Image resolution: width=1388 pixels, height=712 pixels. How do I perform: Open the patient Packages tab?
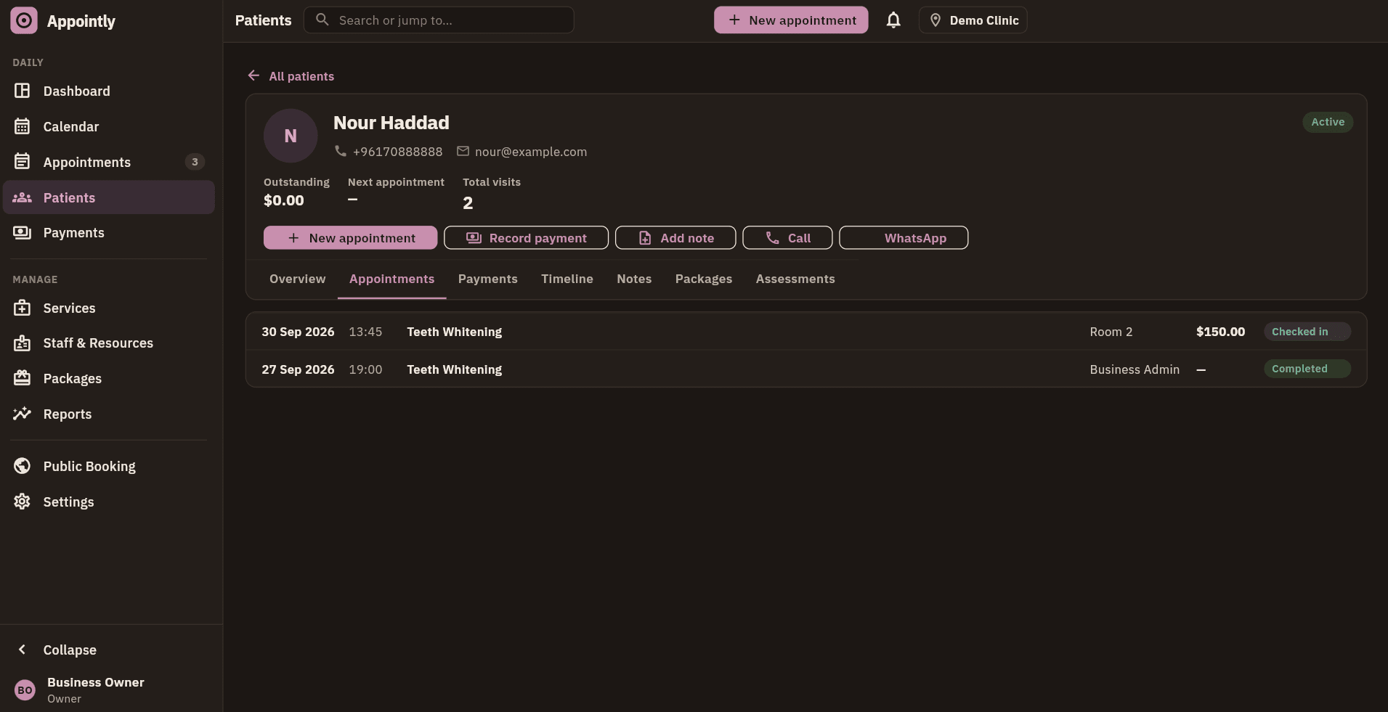(x=703, y=279)
